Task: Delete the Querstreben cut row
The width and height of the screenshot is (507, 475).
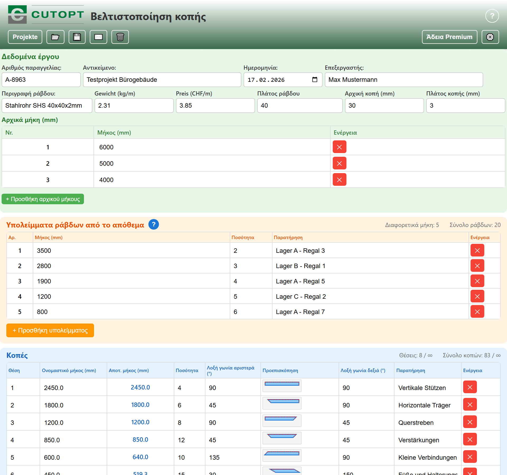Action: 470,422
